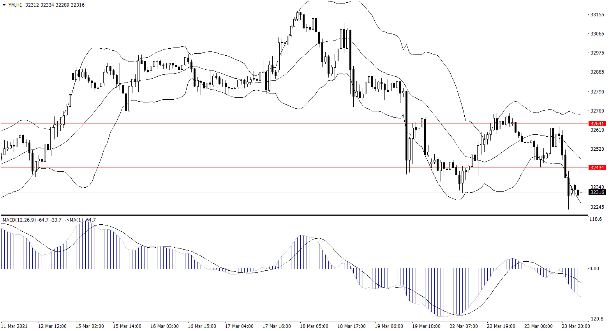Viewport: 610px width, 331px height.
Task: Click the 32790 price scale label
Action: 597,92
